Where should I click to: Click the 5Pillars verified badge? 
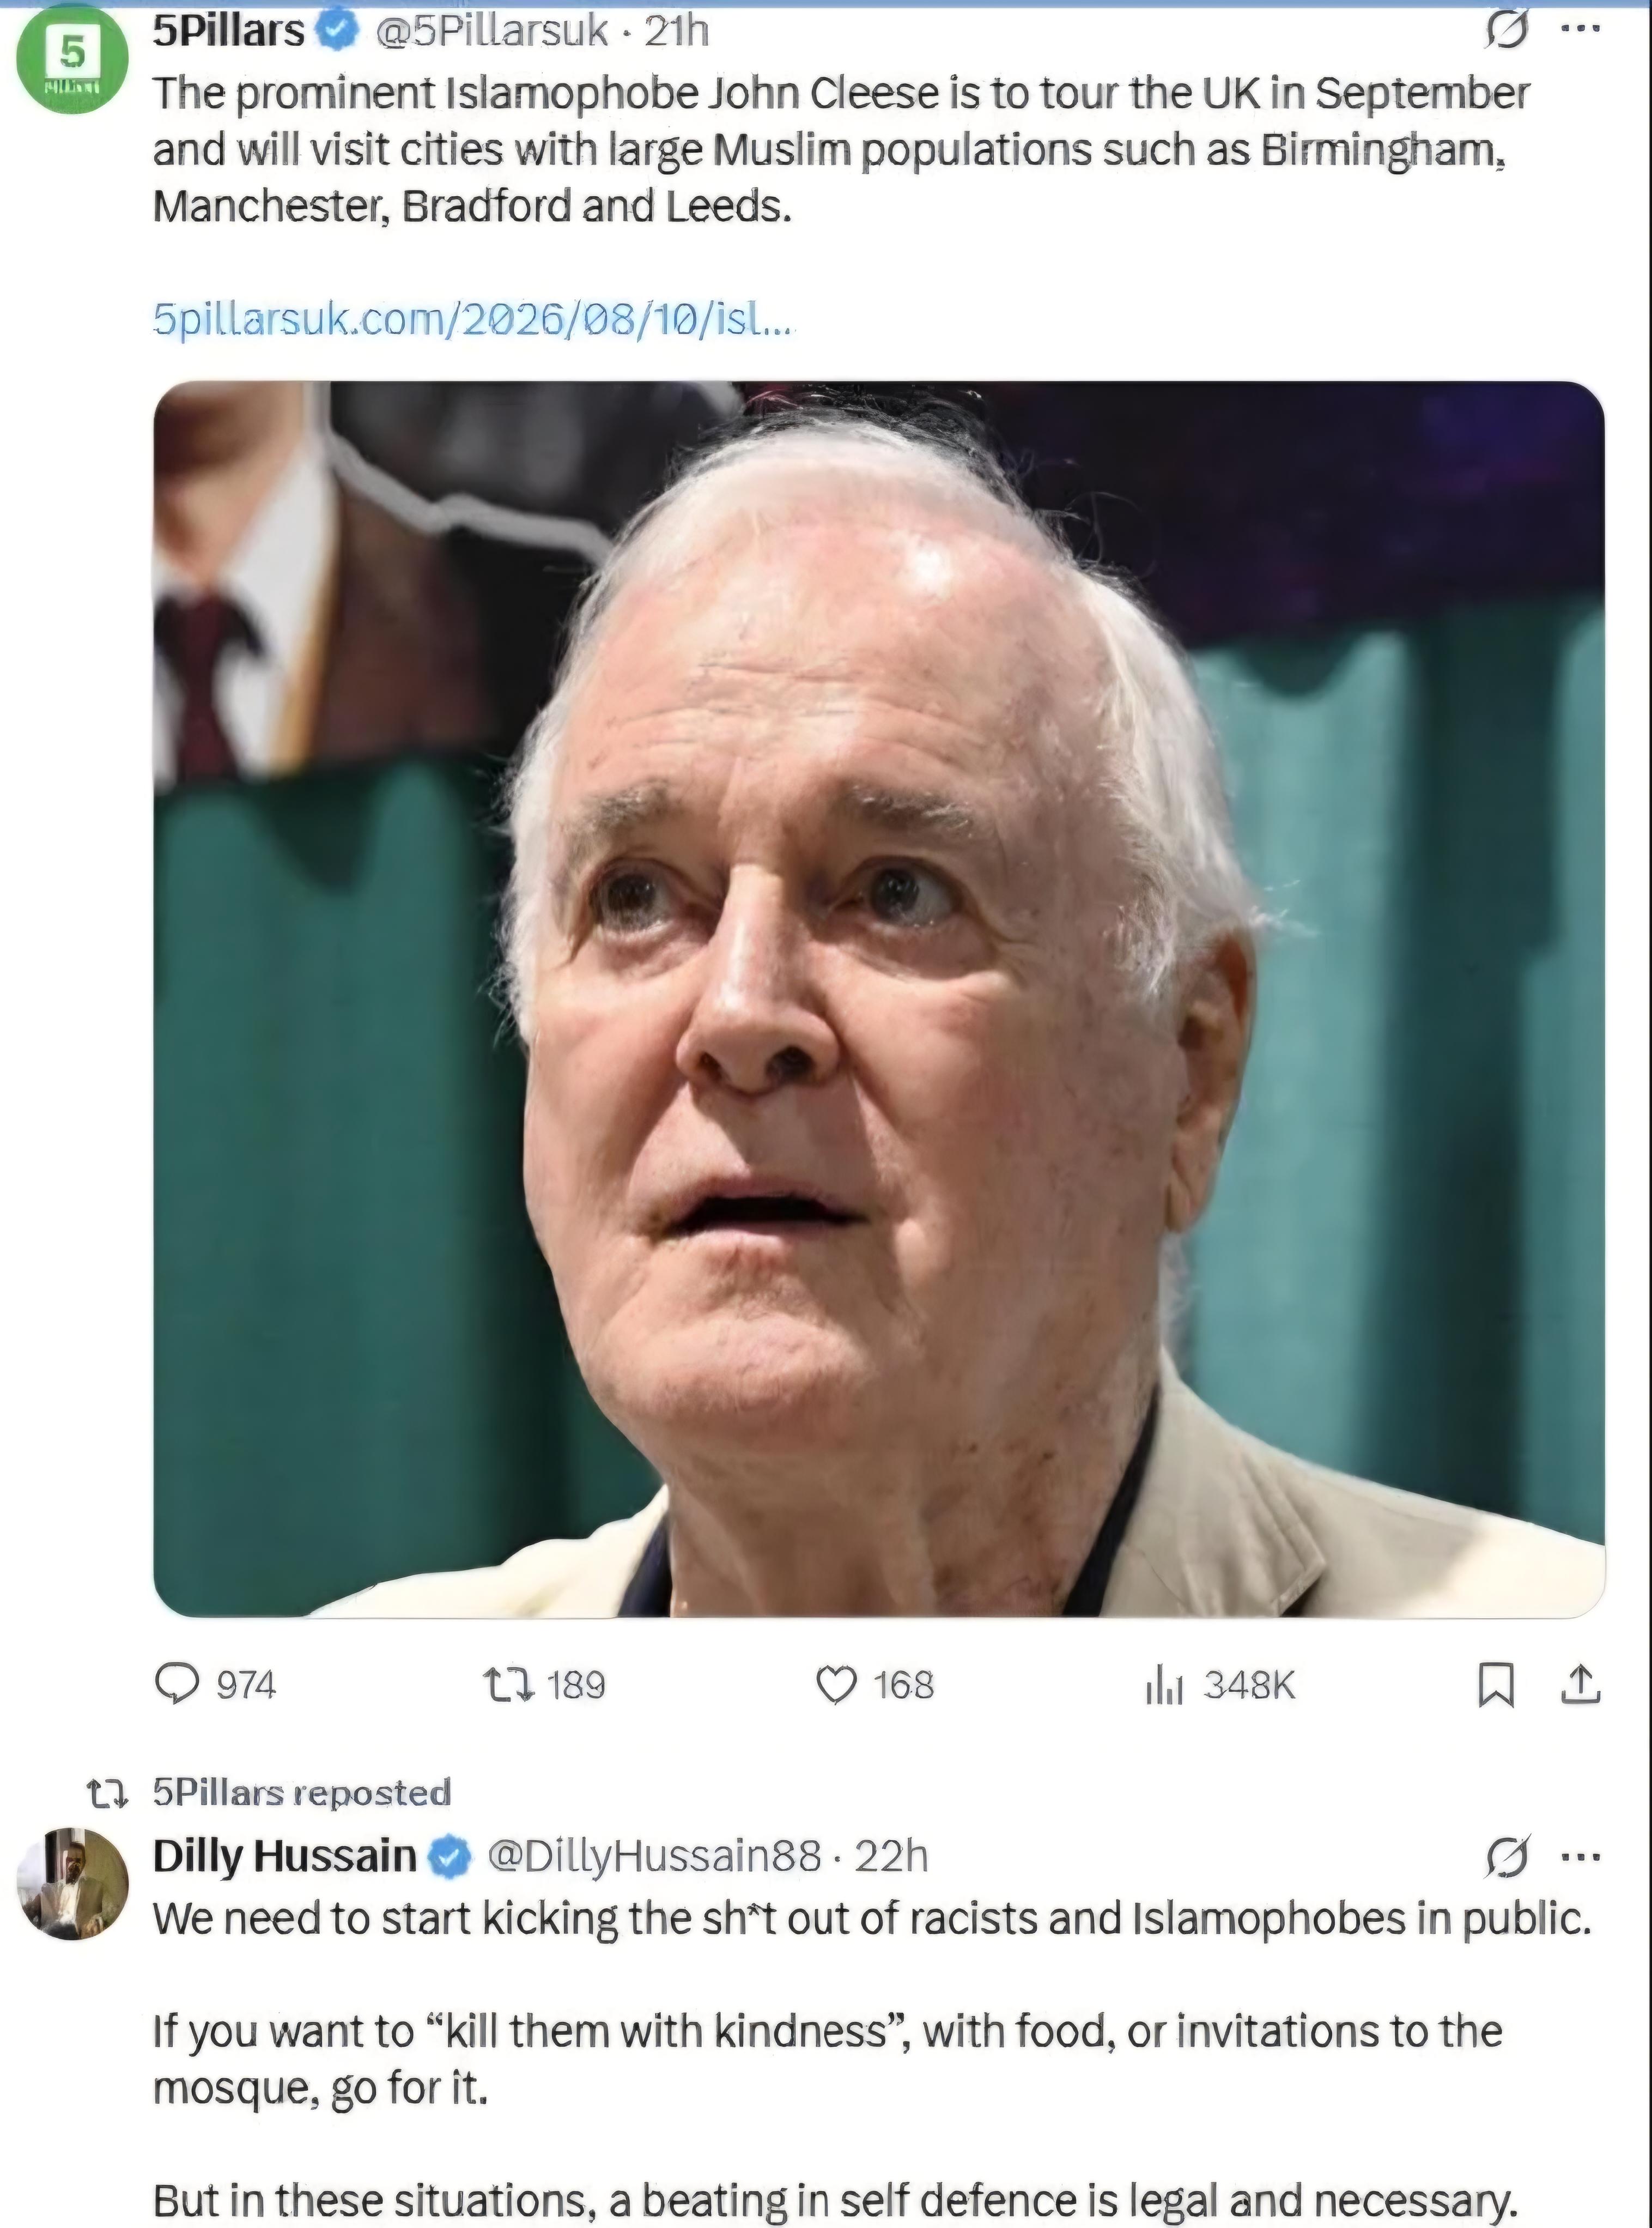pyautogui.click(x=338, y=31)
